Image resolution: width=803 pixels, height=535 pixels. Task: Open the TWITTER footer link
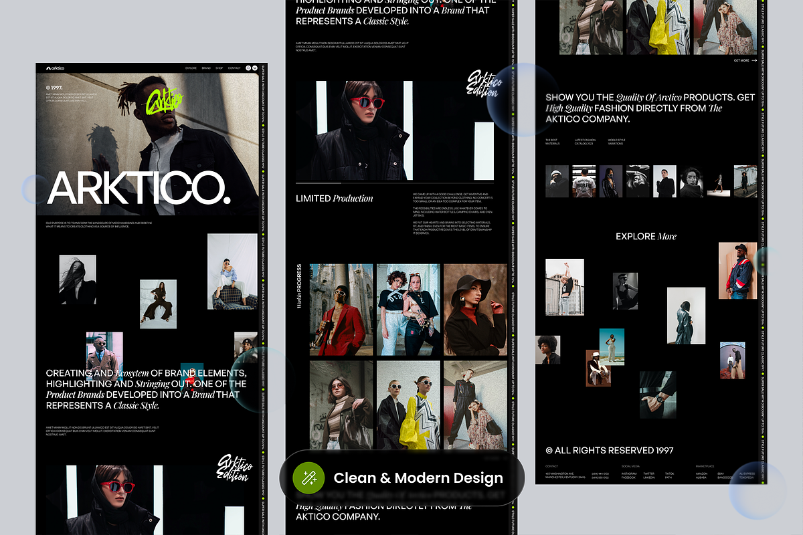click(648, 473)
